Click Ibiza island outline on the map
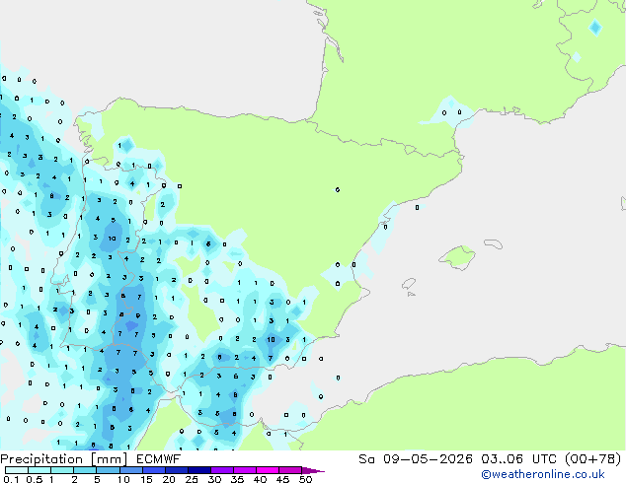Image resolution: width=626 pixels, height=483 pixels. 409,284
